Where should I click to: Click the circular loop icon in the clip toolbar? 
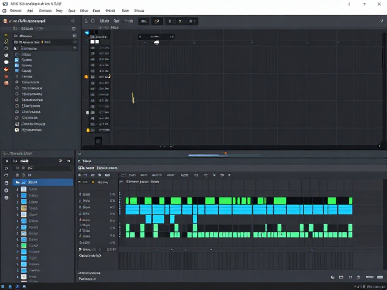click(x=206, y=175)
